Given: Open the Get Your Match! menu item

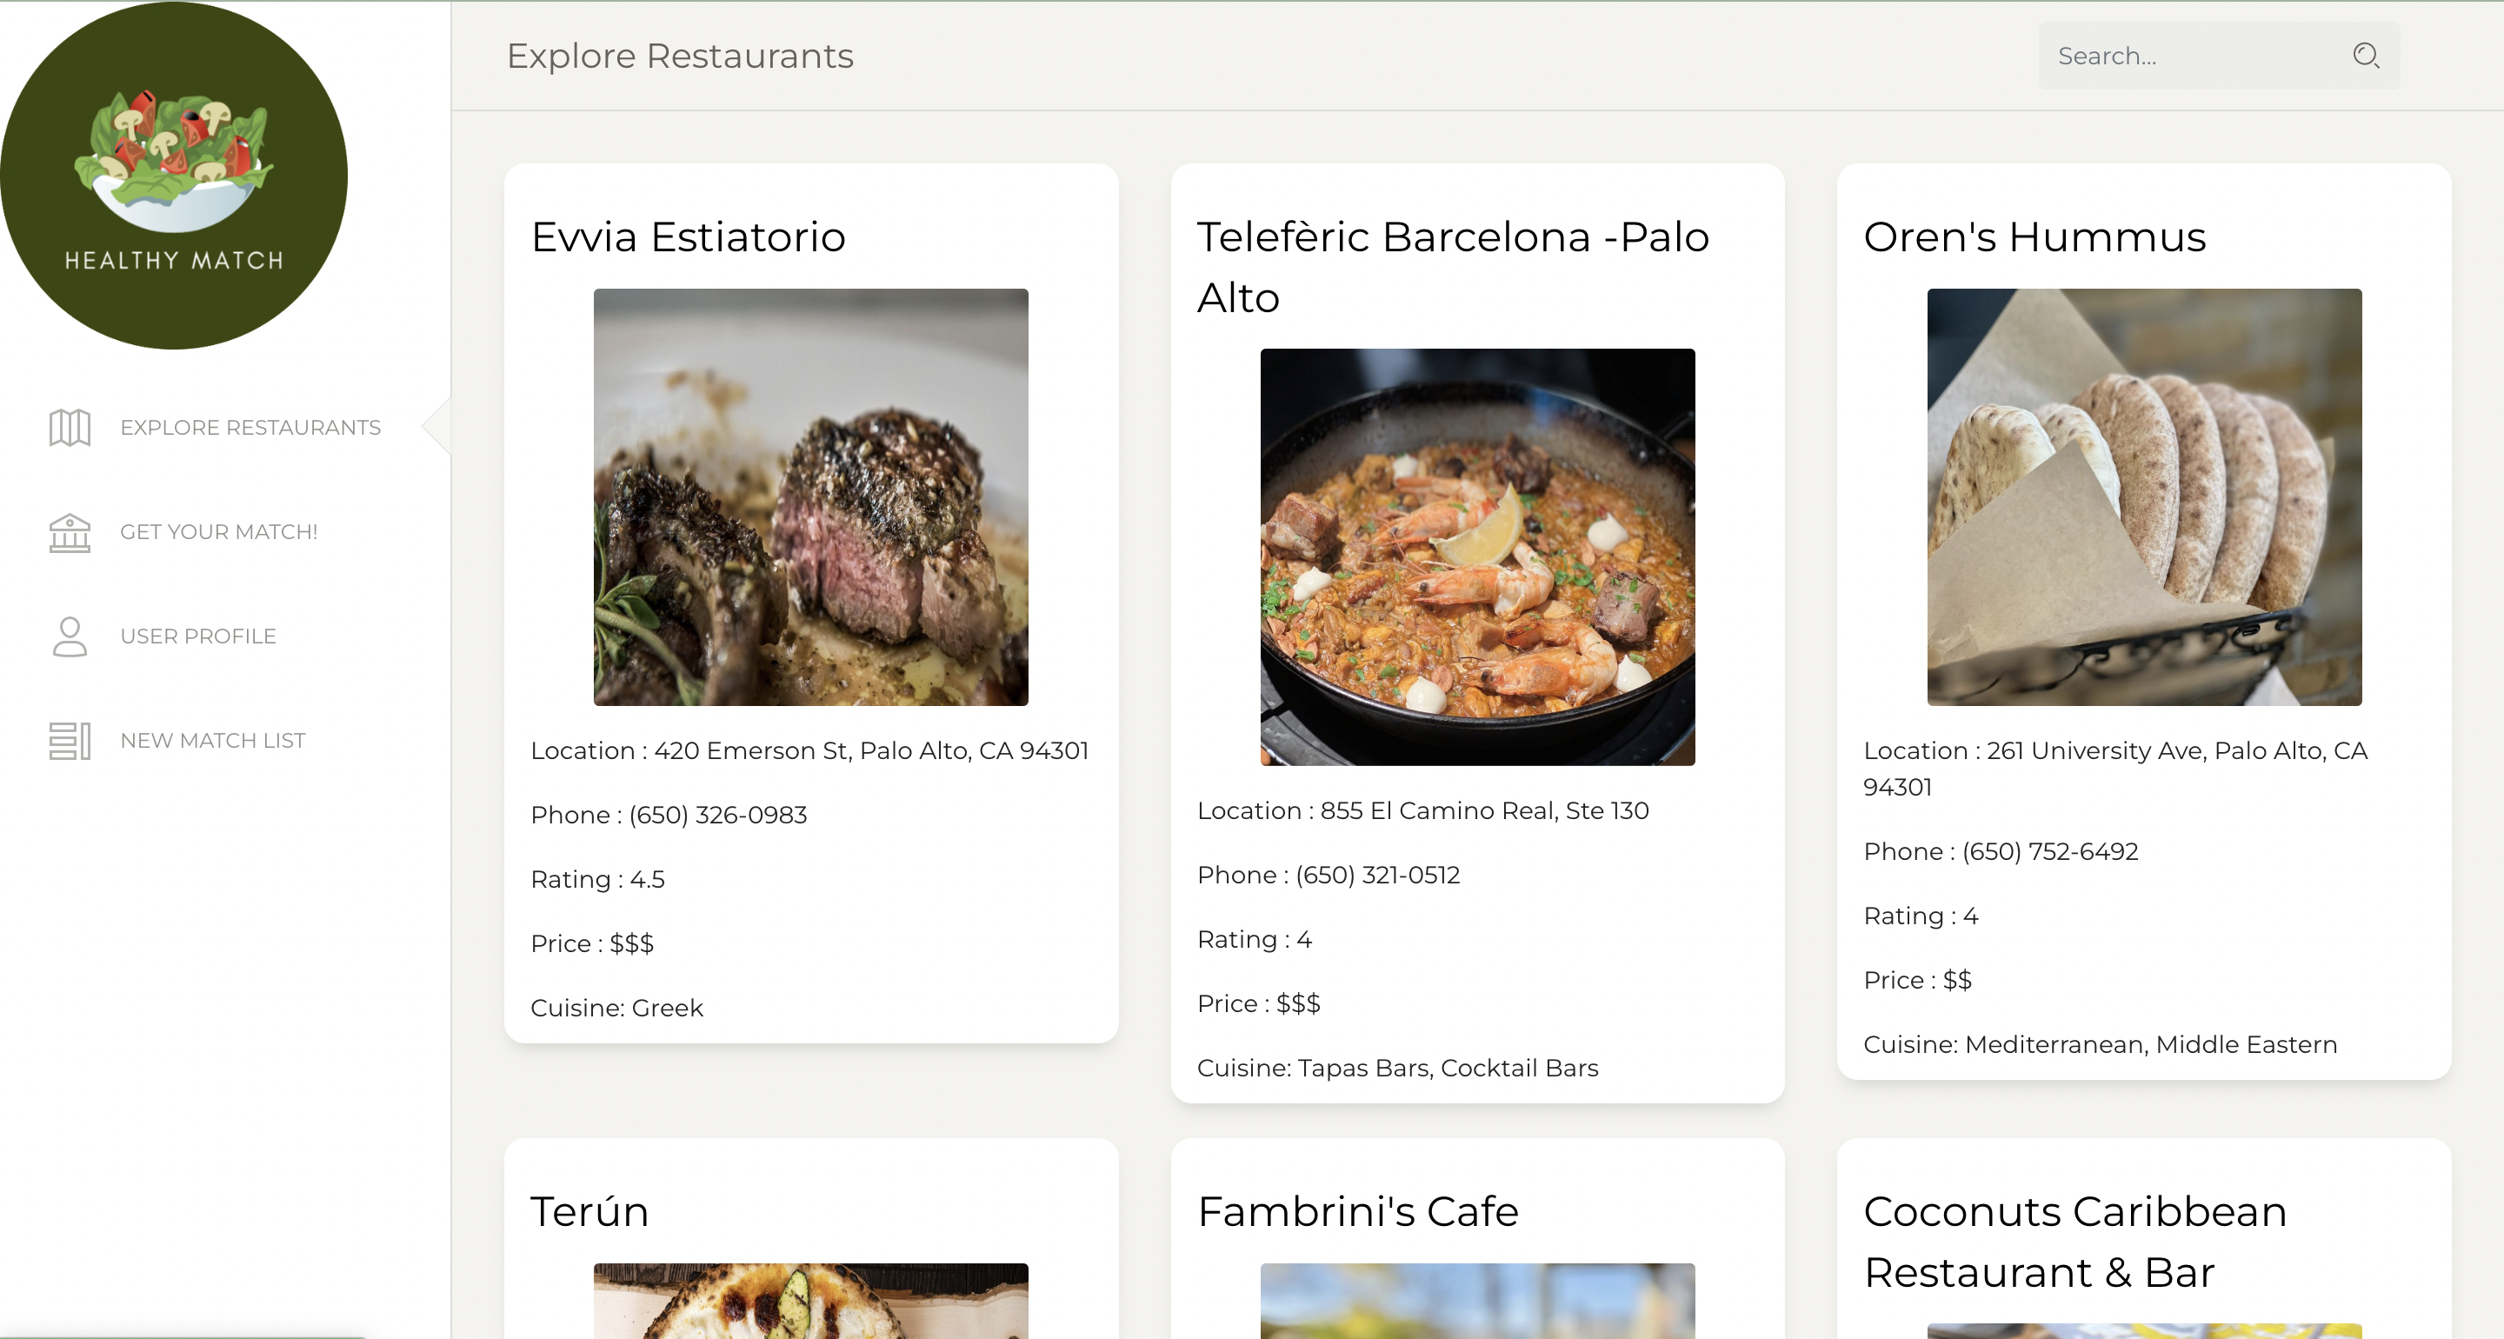Looking at the screenshot, I should pyautogui.click(x=219, y=532).
